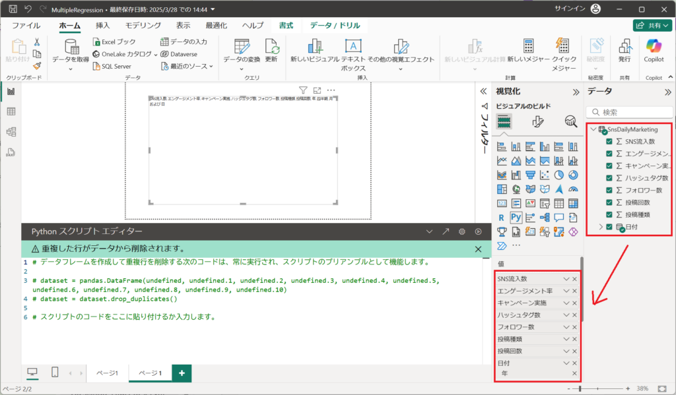
Task: Open dropdown for エンゲージメント率 value
Action: click(x=566, y=291)
